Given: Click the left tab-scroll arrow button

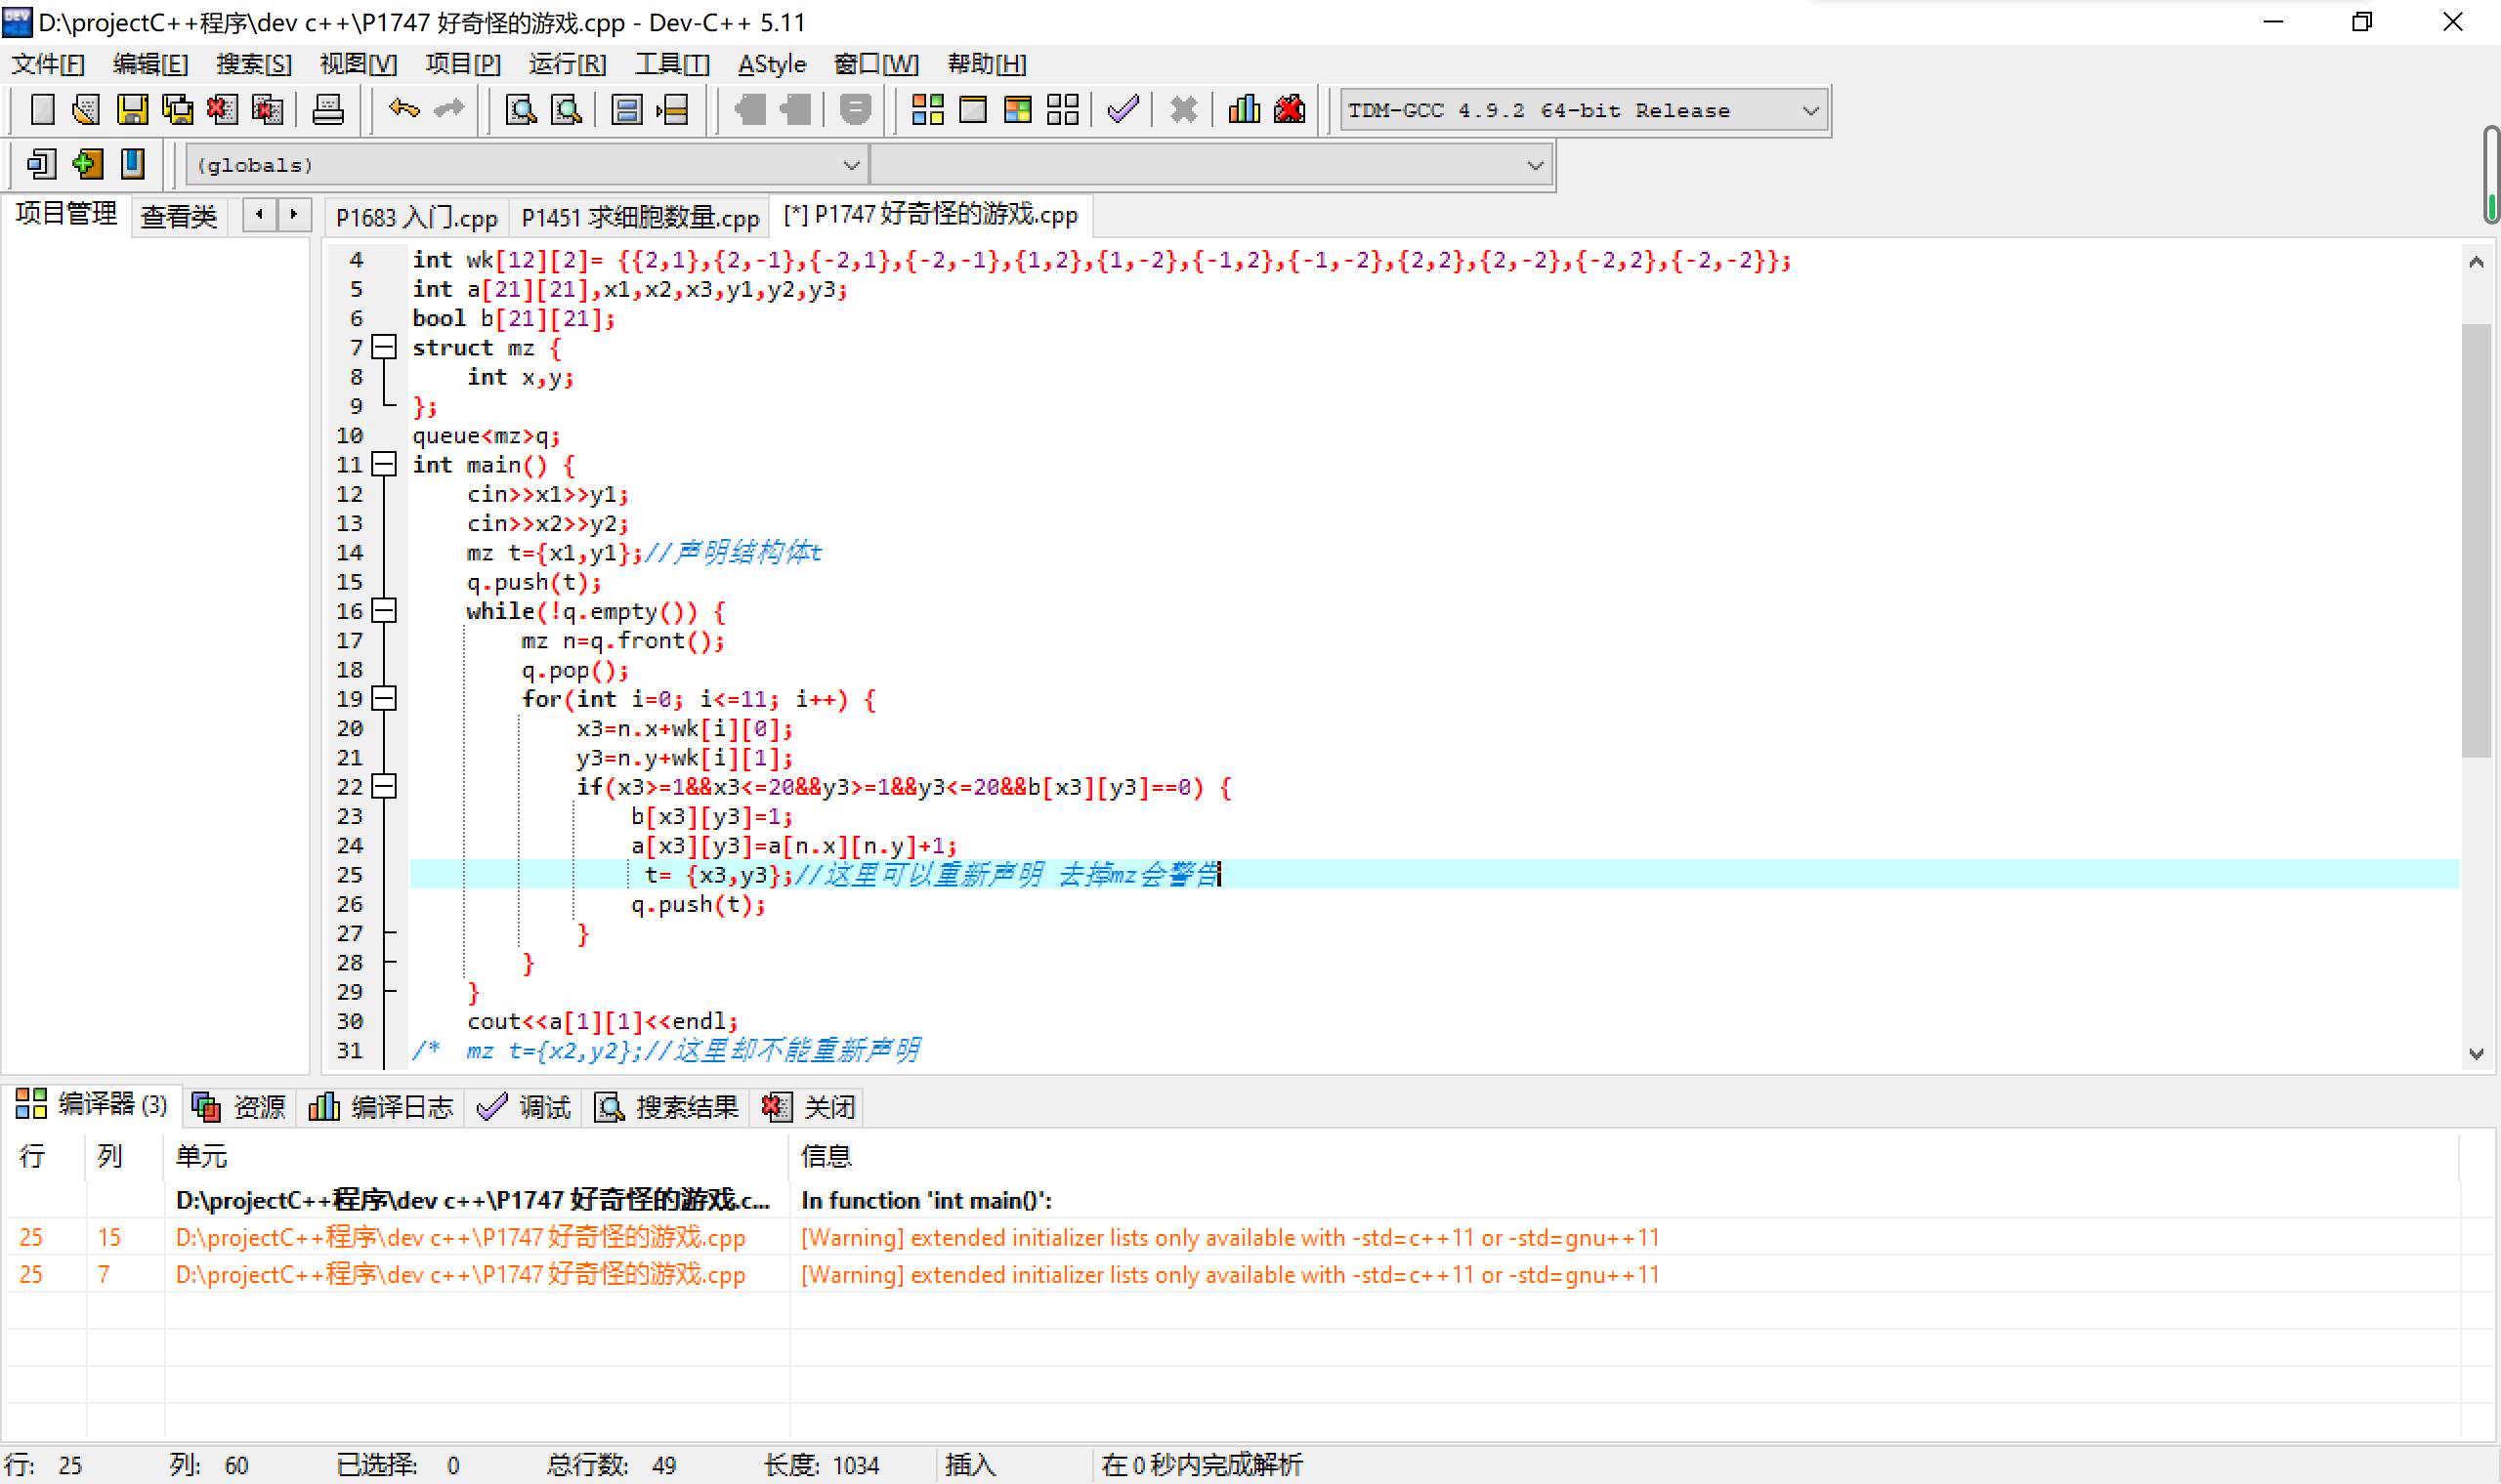Looking at the screenshot, I should (259, 214).
